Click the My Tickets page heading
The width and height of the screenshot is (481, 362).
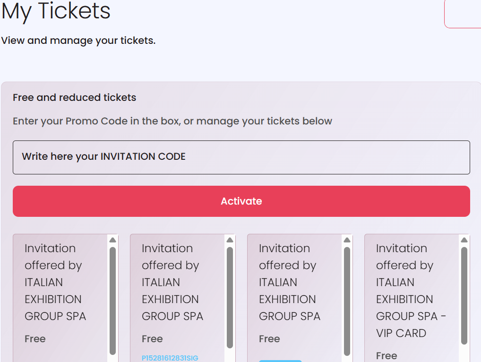[56, 11]
